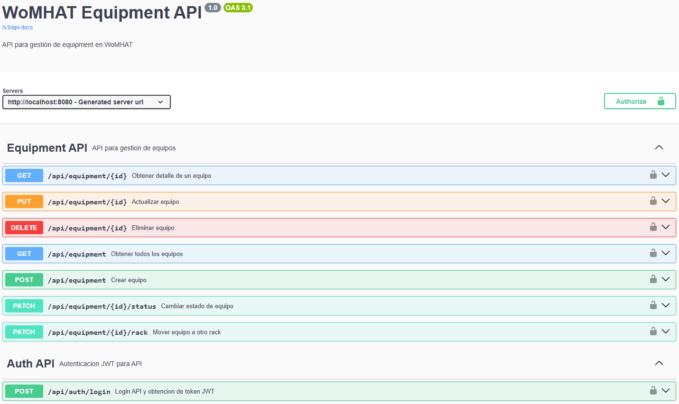Click the GET badge for Obtener detalle de un equipo

coord(24,175)
